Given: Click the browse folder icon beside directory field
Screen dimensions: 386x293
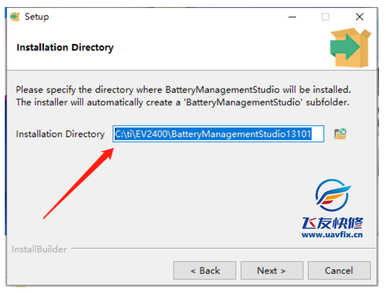Looking at the screenshot, I should (340, 134).
